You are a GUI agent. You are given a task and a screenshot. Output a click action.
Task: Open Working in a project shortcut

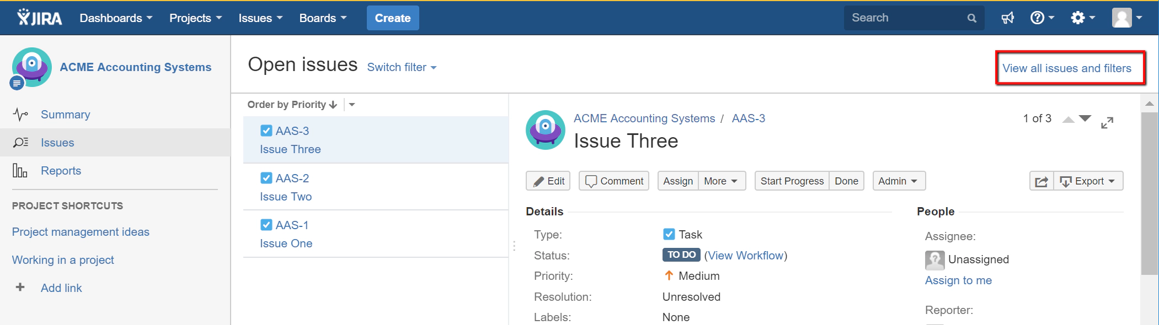click(63, 260)
